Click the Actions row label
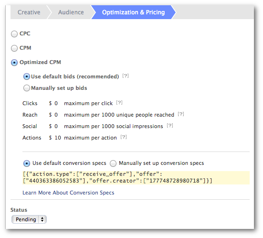The image size is (263, 238). coord(32,138)
